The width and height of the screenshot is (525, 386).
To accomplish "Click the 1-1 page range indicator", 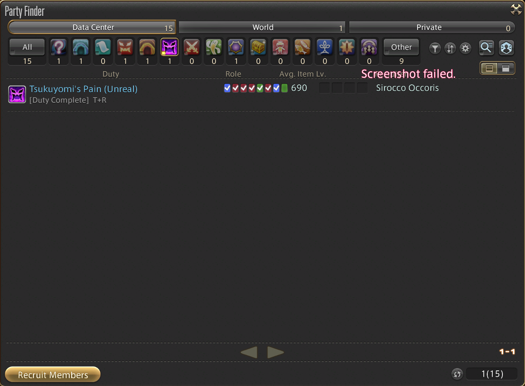I will [x=507, y=352].
